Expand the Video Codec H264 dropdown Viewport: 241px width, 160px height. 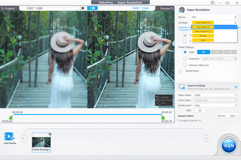tap(216, 95)
